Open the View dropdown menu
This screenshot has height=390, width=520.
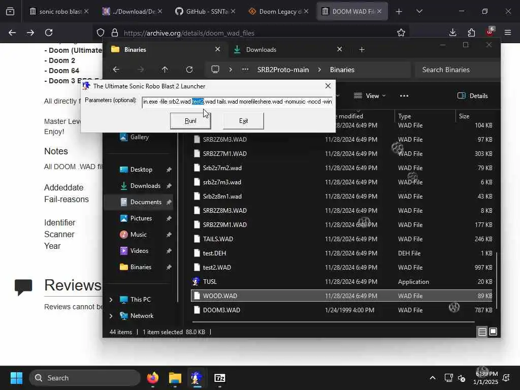pos(370,96)
